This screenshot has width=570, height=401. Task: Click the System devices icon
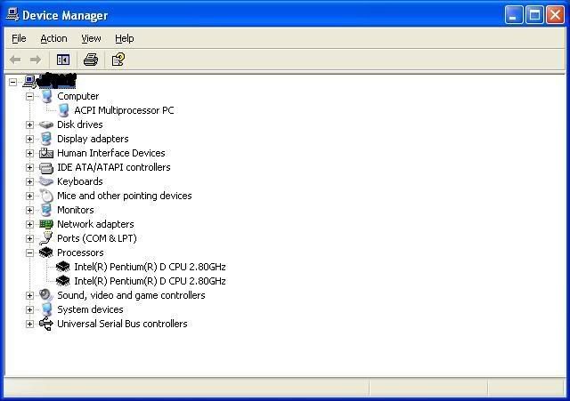point(46,309)
